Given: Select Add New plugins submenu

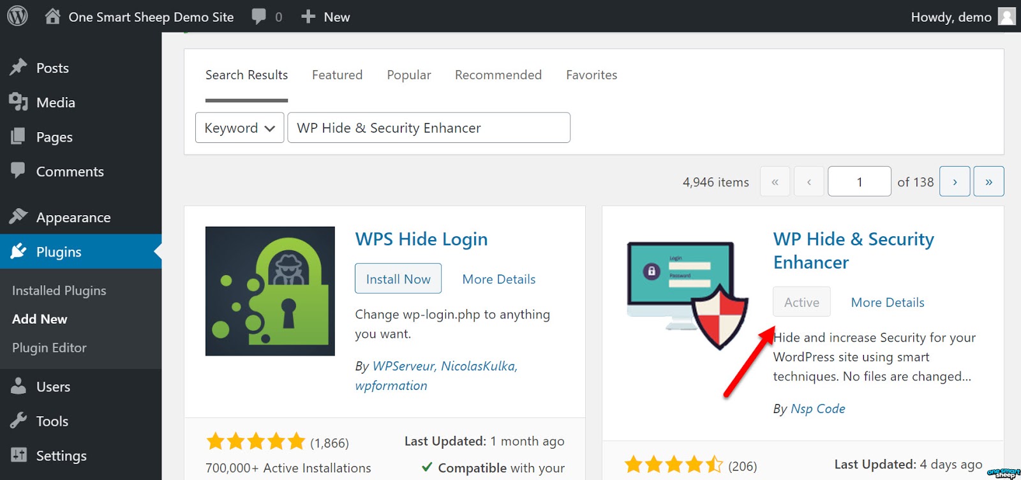Looking at the screenshot, I should [x=40, y=319].
